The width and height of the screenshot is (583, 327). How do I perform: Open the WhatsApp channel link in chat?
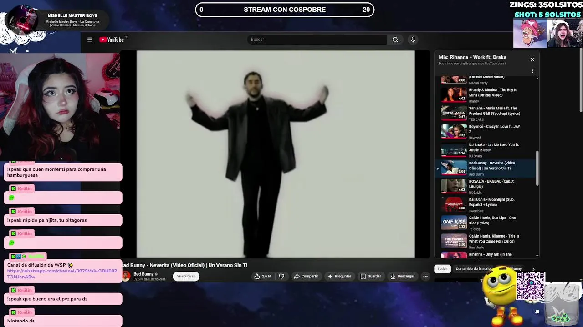point(62,274)
